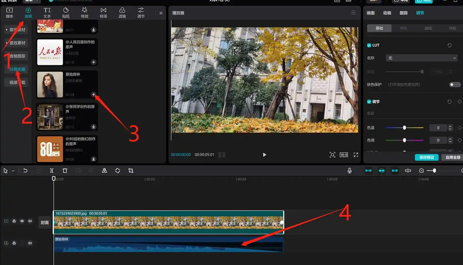Uncheck the LUT checkbox
Screen dimensions: 463x265
point(369,45)
